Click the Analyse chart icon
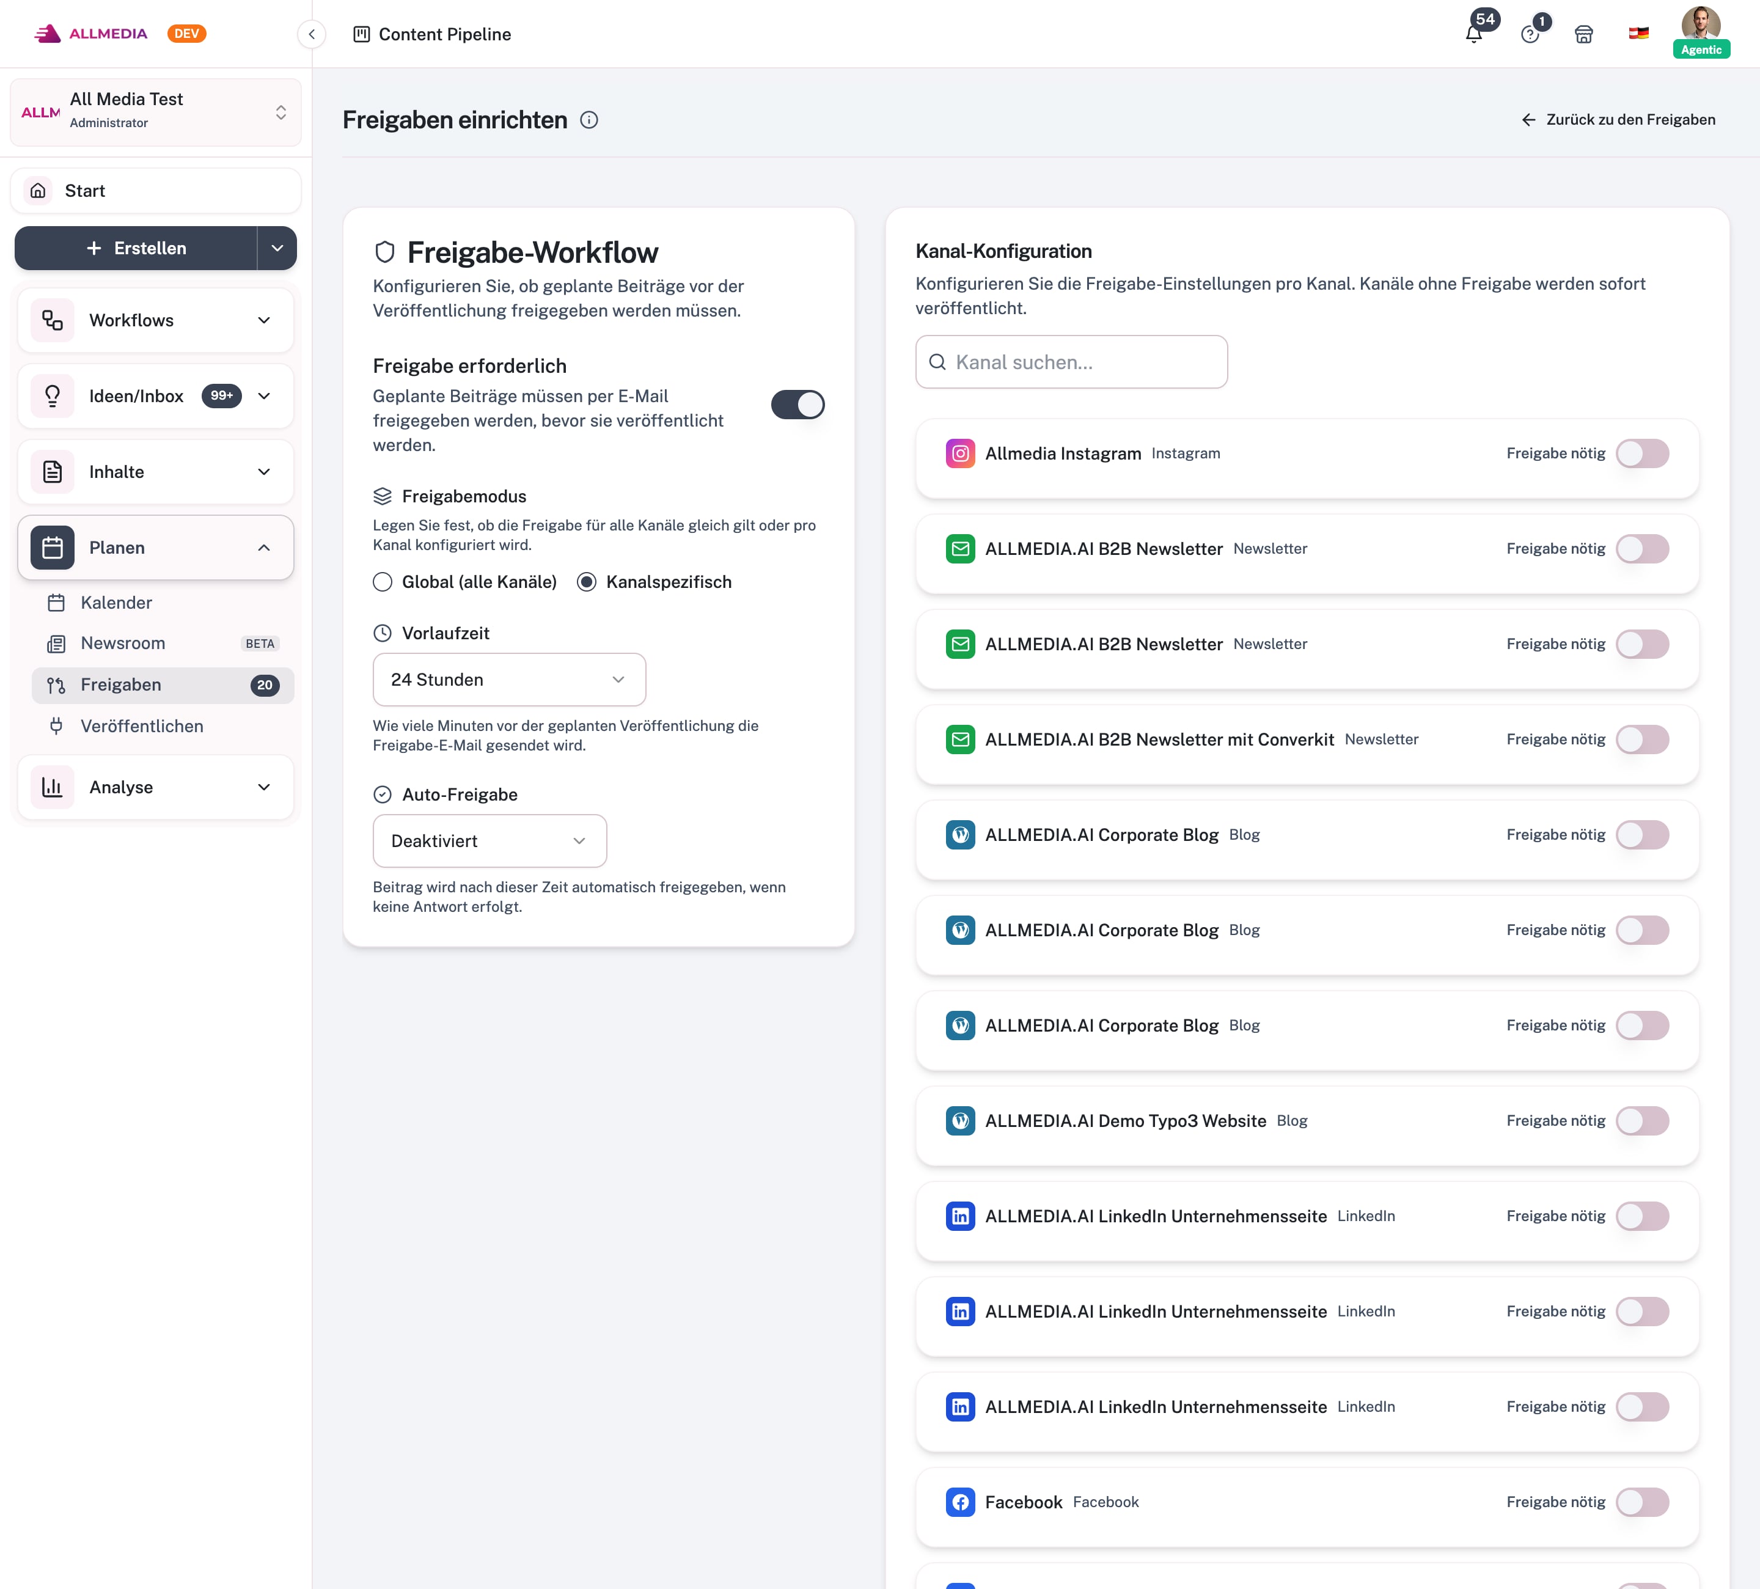Image resolution: width=1760 pixels, height=1589 pixels. [x=53, y=788]
